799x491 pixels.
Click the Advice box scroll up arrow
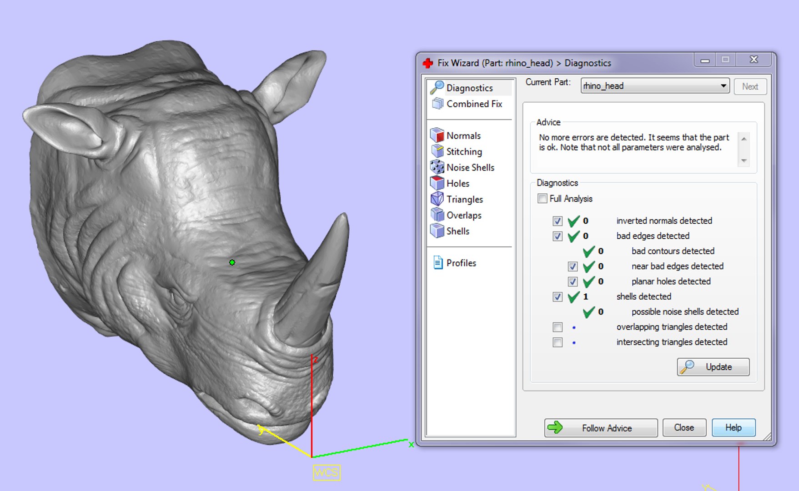[x=744, y=139]
